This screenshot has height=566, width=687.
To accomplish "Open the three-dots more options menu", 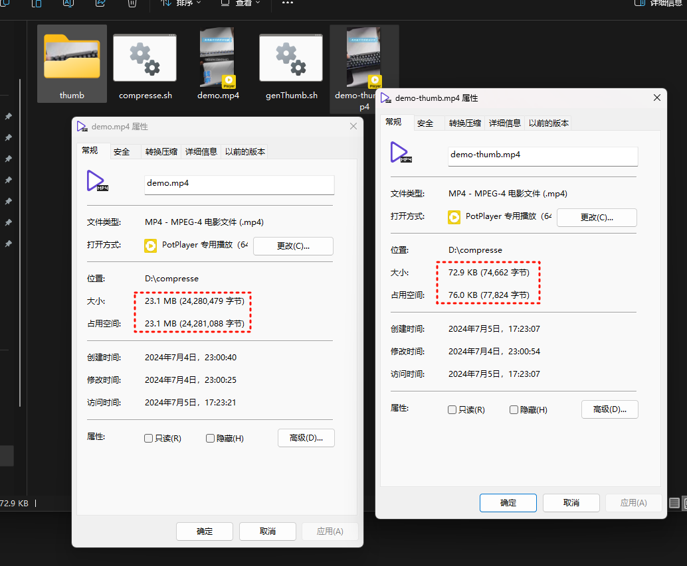I will (288, 3).
